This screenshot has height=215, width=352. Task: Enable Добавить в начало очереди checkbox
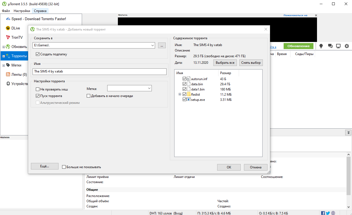[x=88, y=96]
